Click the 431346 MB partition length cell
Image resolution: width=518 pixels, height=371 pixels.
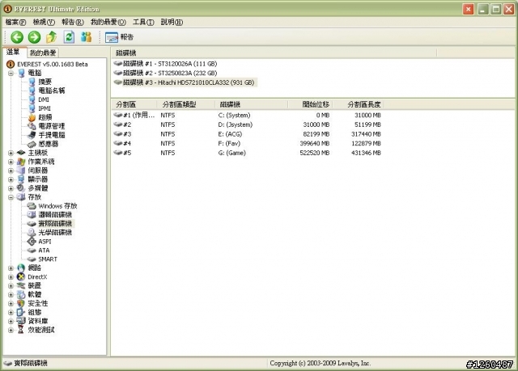pos(366,153)
